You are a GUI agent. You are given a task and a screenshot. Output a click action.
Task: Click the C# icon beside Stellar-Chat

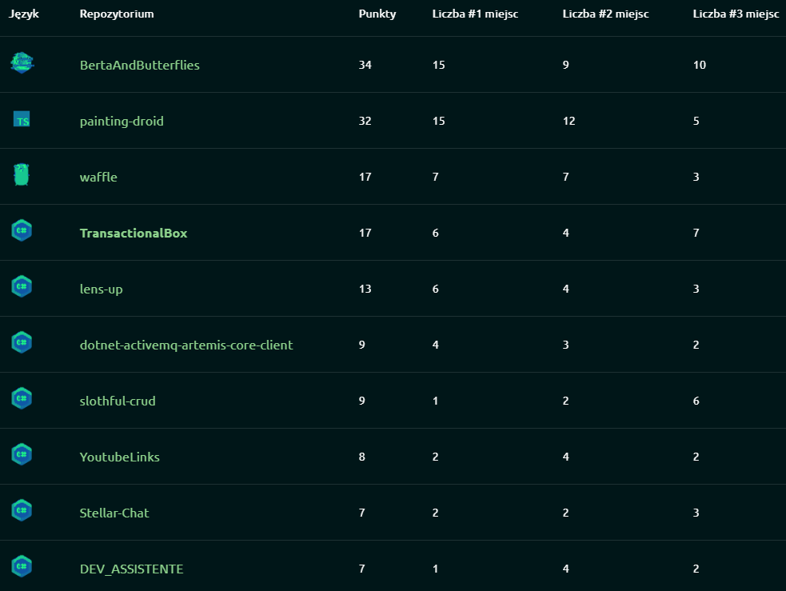22,510
